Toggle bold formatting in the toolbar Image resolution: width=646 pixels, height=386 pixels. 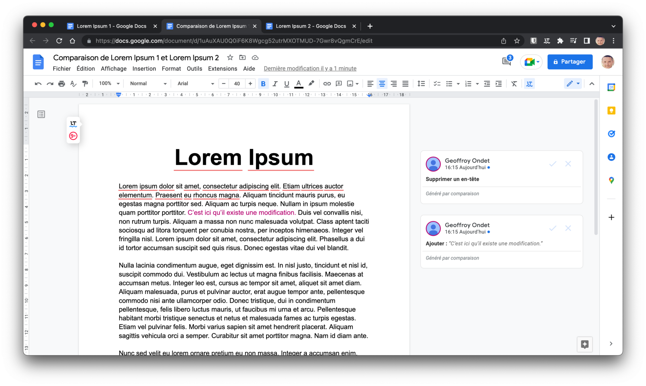point(263,84)
